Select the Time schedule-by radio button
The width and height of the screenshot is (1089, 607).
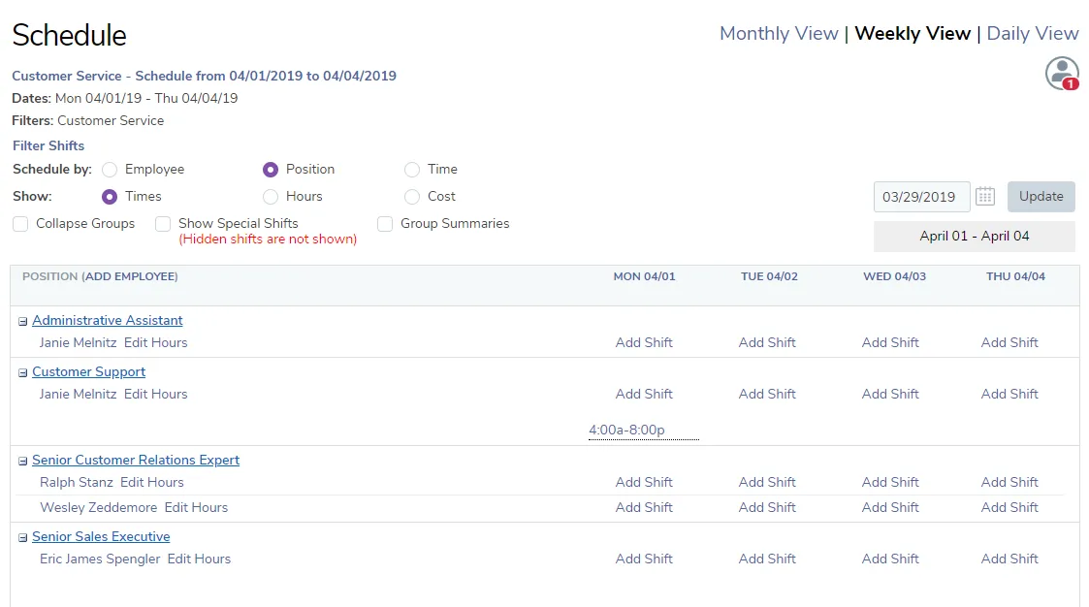412,170
